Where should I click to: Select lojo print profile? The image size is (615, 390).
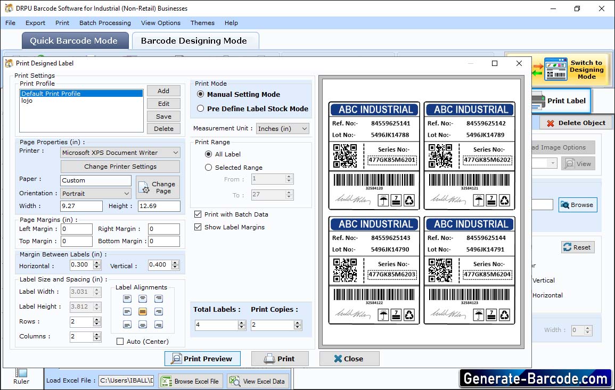(x=27, y=101)
